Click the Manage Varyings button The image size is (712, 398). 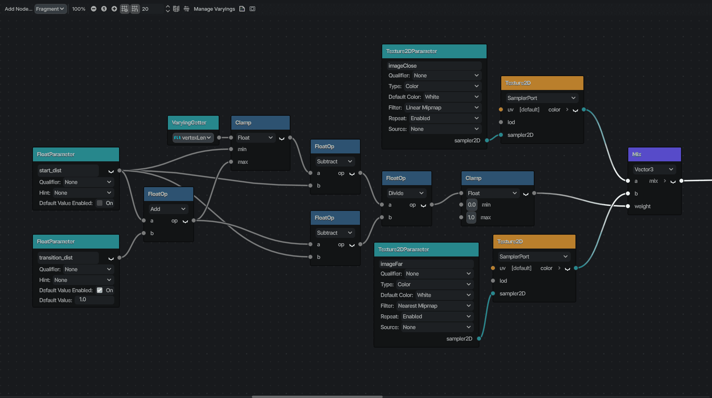pos(214,9)
